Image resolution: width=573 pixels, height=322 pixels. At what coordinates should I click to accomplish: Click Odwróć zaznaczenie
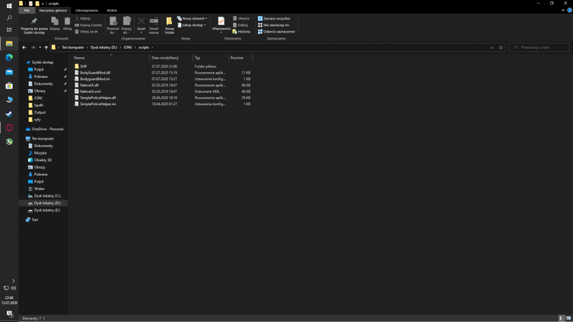click(276, 31)
